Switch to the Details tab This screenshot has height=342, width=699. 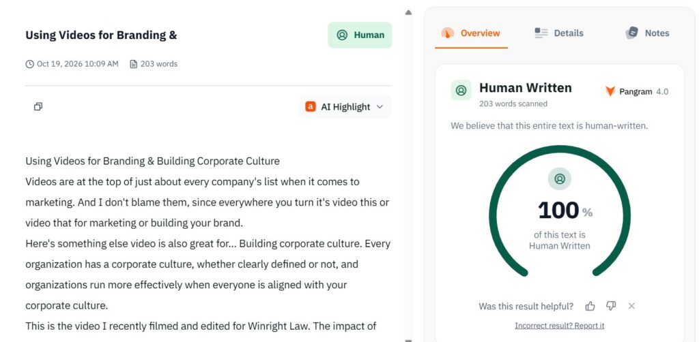point(559,33)
